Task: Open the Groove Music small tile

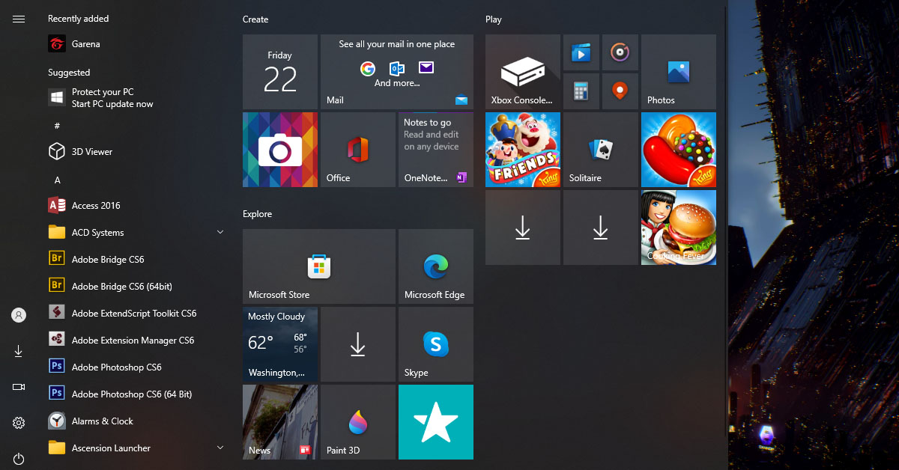Action: click(x=620, y=52)
